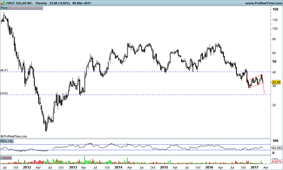Image resolution: width=283 pixels, height=170 pixels.
Task: Click the ProRealTime.com copyright text in chart
Action: click(x=14, y=136)
